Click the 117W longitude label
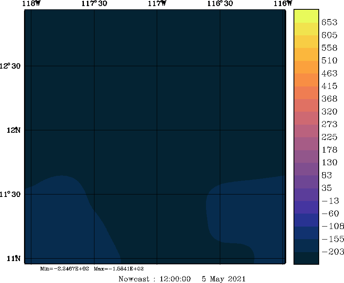The image size is (344, 283). pyautogui.click(x=157, y=3)
